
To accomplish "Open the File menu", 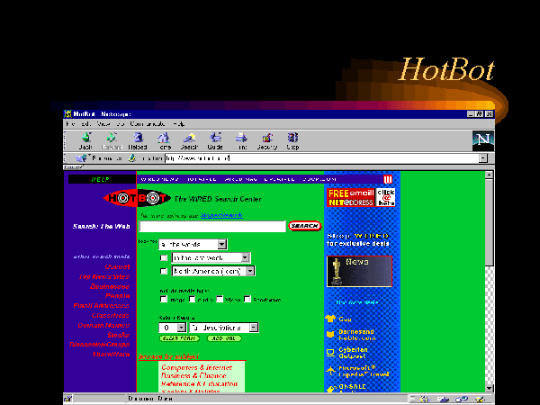I will pyautogui.click(x=70, y=122).
